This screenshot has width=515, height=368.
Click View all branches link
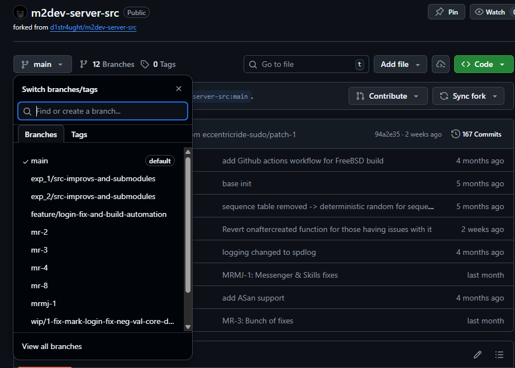(52, 346)
